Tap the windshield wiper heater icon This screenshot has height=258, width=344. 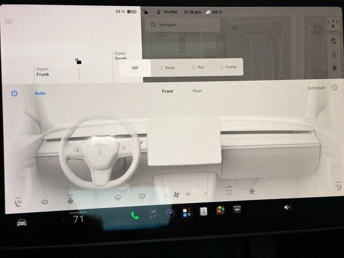[x=45, y=202]
